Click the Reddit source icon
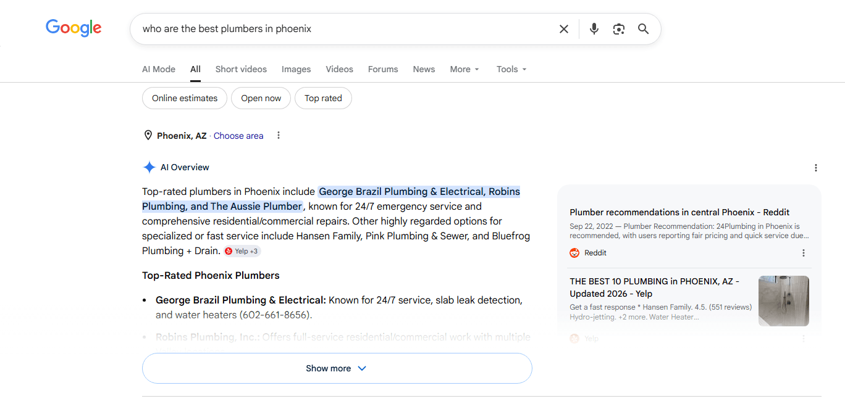Screen dimensions: 845x417 (574, 253)
